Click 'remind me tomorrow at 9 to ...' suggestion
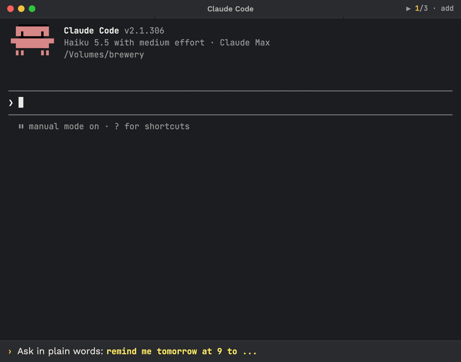Image resolution: width=461 pixels, height=362 pixels. tap(181, 352)
